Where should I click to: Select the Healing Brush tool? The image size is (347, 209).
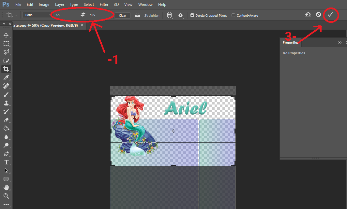click(x=6, y=86)
